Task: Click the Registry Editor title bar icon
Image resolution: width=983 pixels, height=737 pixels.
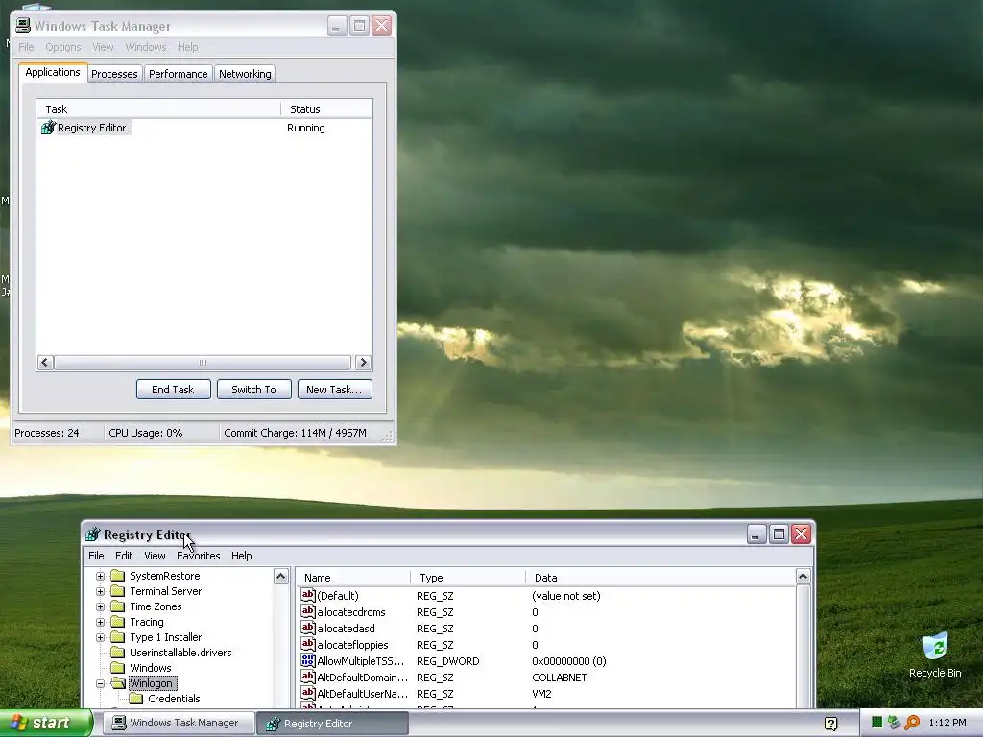Action: [x=93, y=534]
